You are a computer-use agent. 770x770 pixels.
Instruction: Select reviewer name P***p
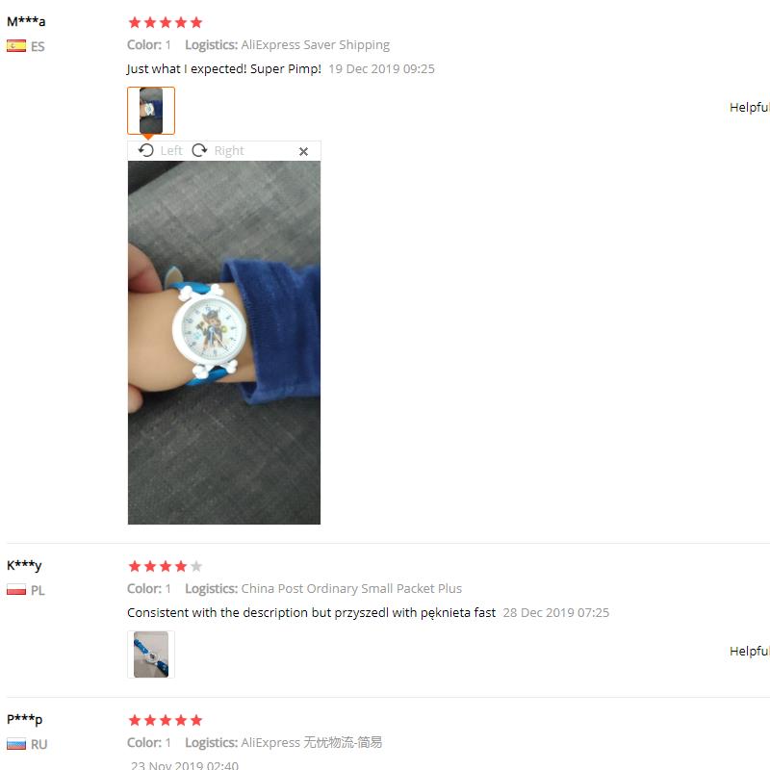pyautogui.click(x=25, y=719)
